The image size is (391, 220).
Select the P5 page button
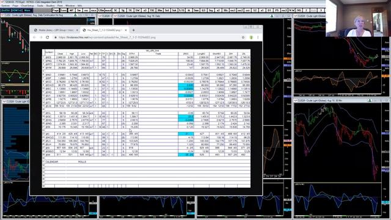[277, 10]
